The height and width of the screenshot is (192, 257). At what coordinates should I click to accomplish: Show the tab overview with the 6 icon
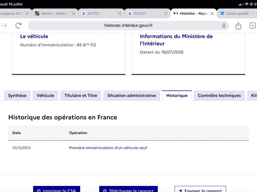[x=253, y=26]
